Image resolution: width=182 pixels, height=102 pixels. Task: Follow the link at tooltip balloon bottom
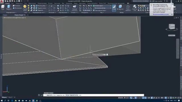[x=161, y=14]
